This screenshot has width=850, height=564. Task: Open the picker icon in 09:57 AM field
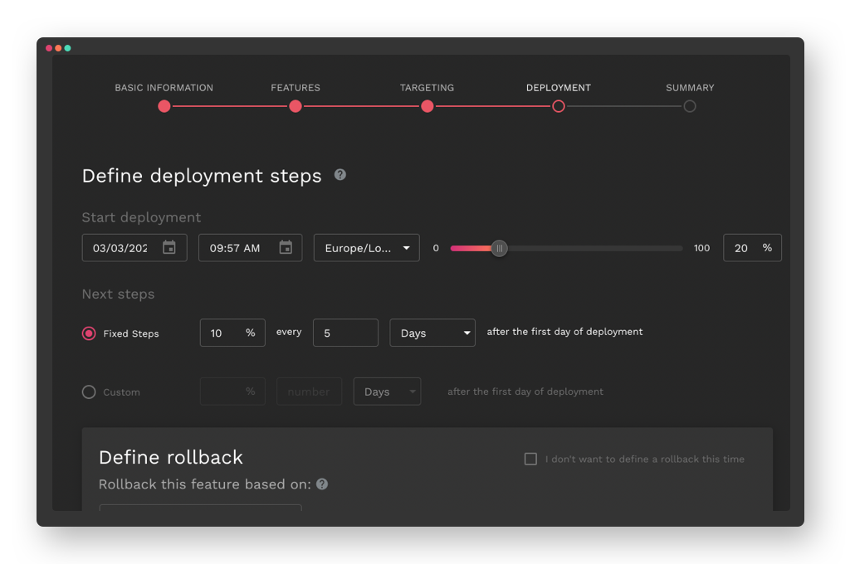tap(286, 248)
